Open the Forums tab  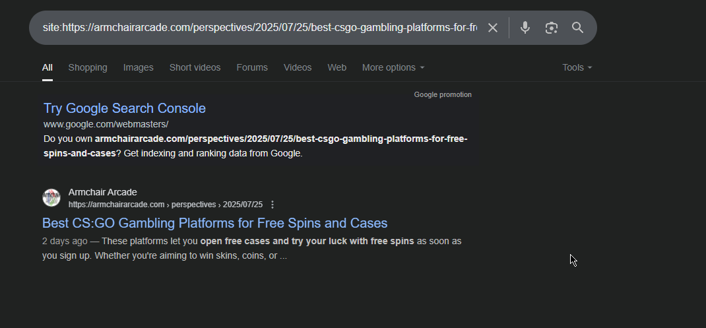252,67
